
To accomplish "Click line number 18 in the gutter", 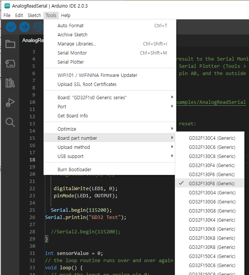I will pyautogui.click(x=32, y=160).
